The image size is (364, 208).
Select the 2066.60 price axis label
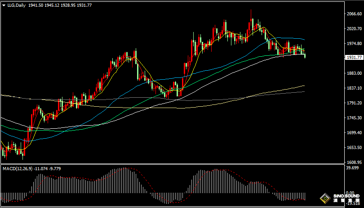pyautogui.click(x=354, y=14)
